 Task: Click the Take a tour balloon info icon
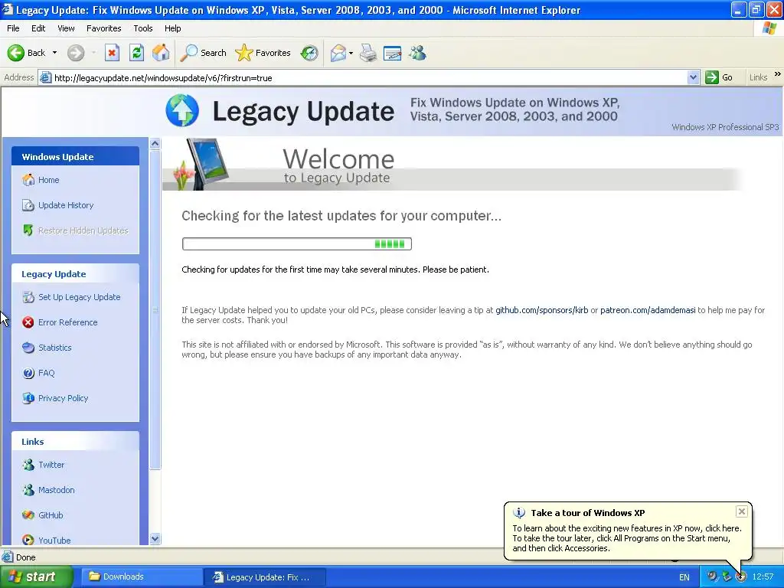(519, 513)
